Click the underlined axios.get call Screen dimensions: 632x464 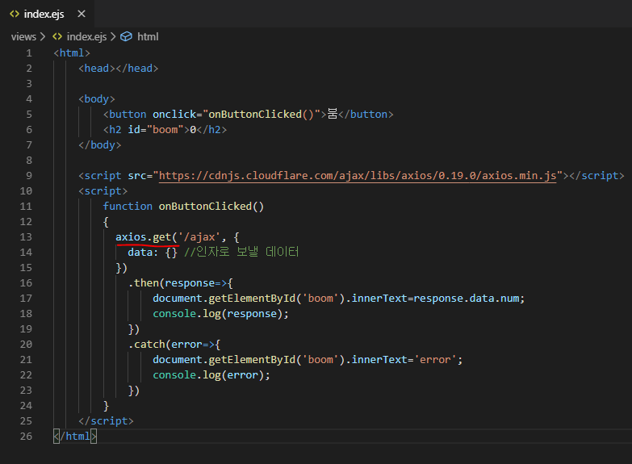tap(145, 236)
